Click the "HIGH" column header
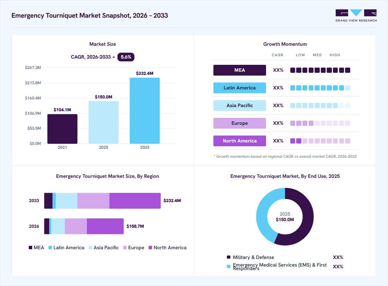 click(335, 55)
